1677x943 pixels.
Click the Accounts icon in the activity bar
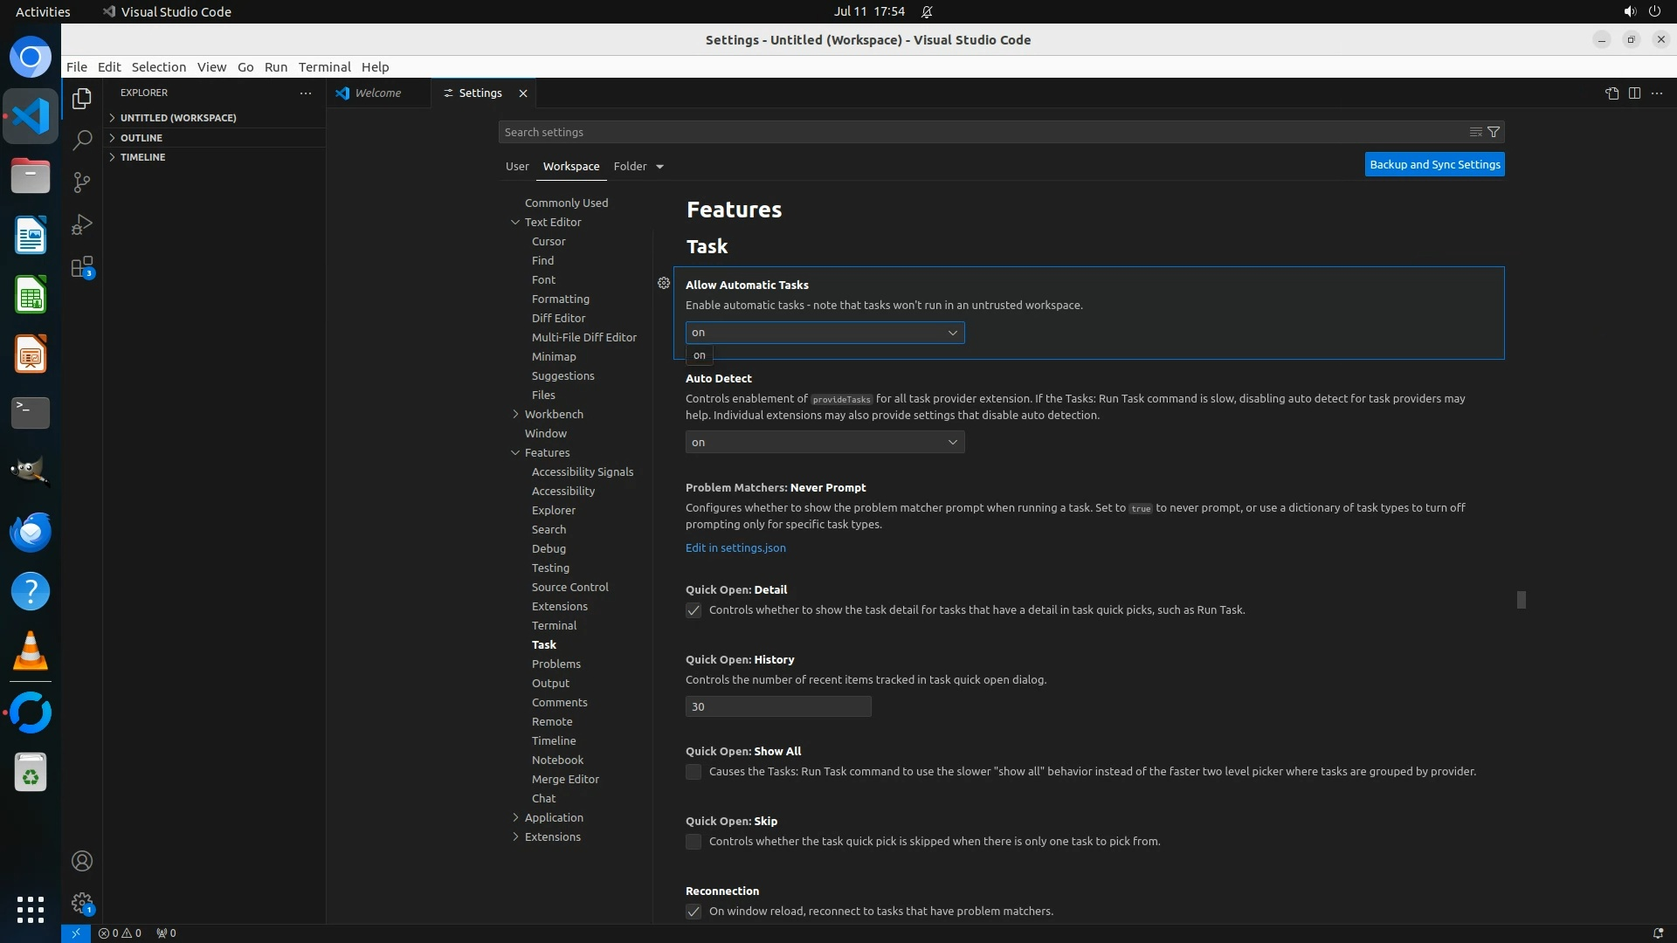click(x=81, y=861)
